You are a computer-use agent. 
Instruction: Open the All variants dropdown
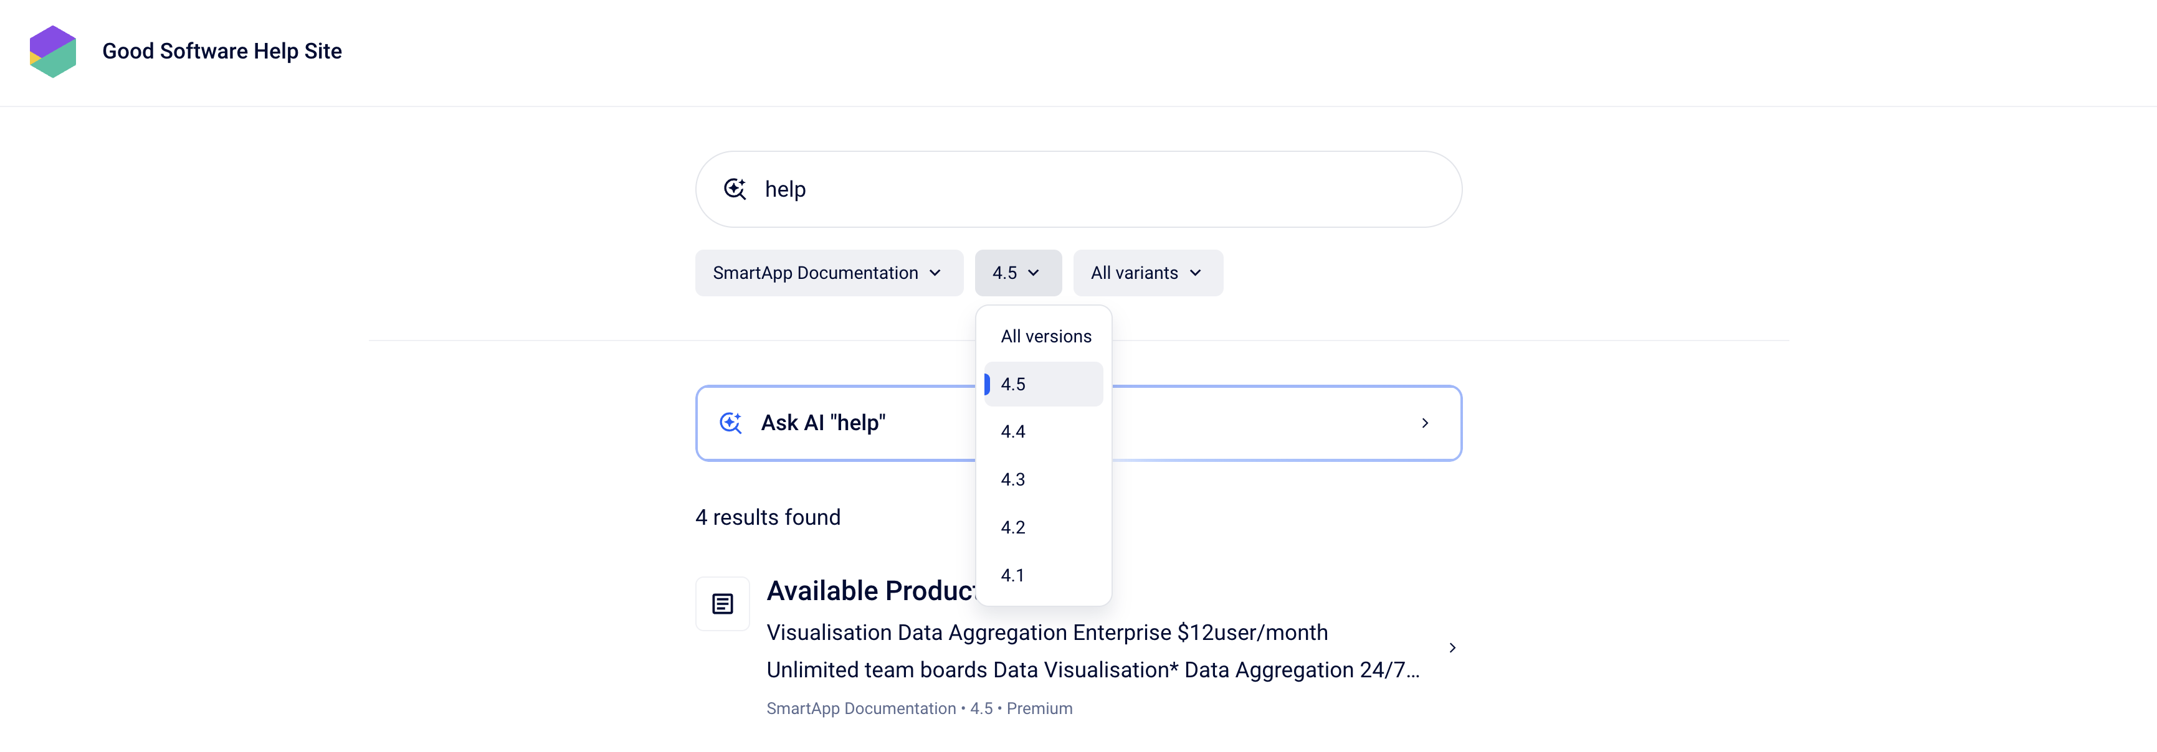(1147, 273)
